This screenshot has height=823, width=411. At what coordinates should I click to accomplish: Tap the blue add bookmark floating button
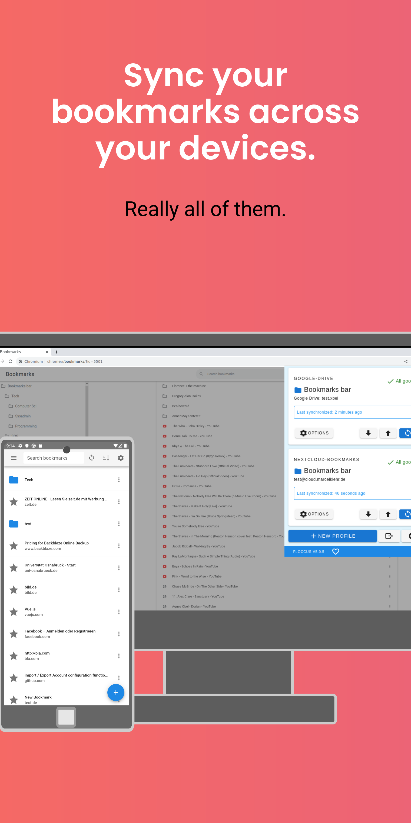[115, 692]
